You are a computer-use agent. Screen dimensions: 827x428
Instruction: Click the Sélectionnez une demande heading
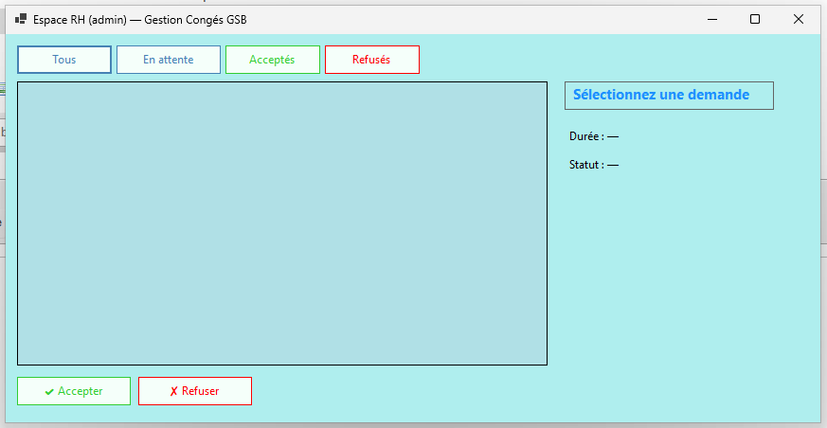pos(661,95)
